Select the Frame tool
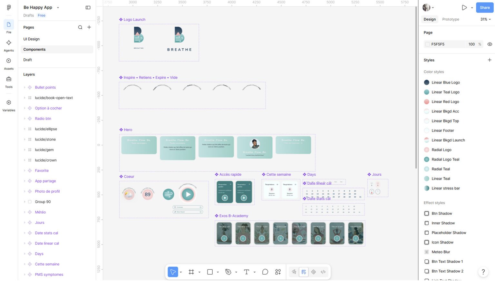Screen dimensions: 495x281 click(x=191, y=272)
